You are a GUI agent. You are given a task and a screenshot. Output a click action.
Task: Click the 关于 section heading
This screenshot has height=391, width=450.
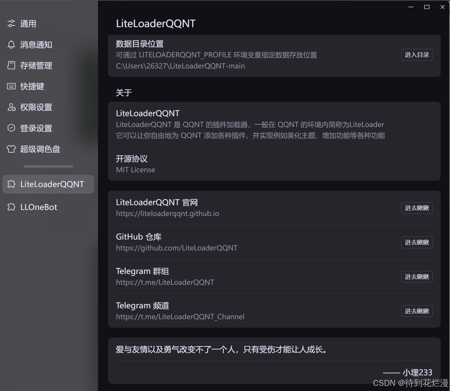[x=124, y=92]
